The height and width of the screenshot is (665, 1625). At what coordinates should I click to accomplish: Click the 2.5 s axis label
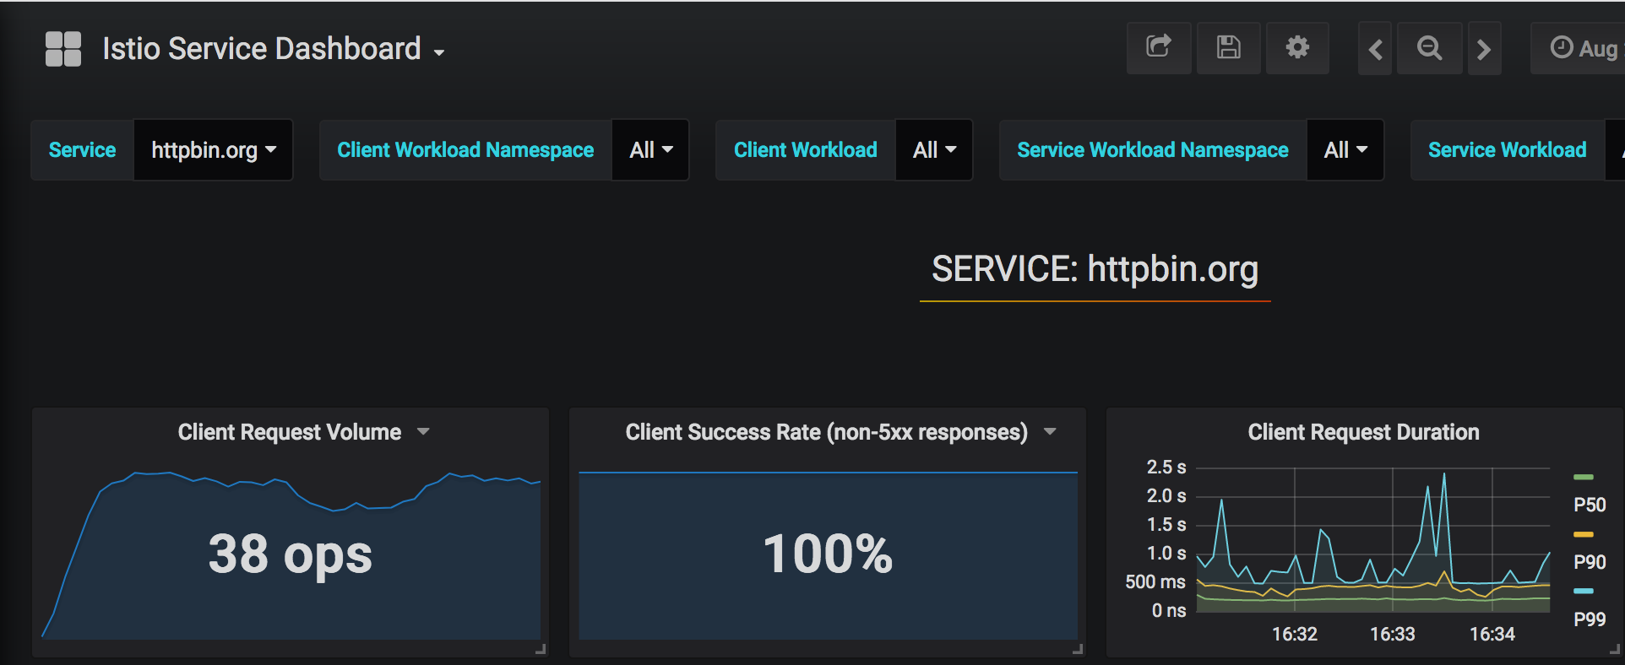pyautogui.click(x=1166, y=468)
